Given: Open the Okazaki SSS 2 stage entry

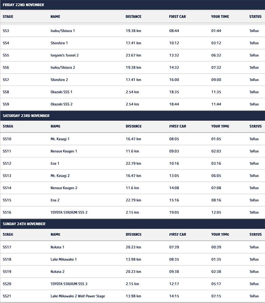Looking at the screenshot, I should [61, 104].
